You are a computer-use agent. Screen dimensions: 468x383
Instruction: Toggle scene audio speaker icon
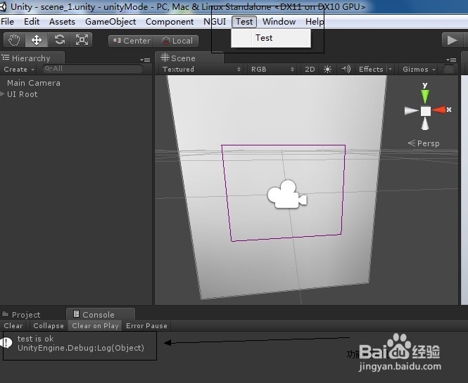click(x=346, y=70)
